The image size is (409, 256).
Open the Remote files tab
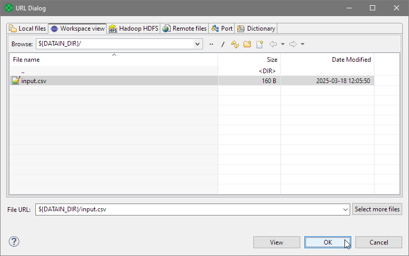185,29
